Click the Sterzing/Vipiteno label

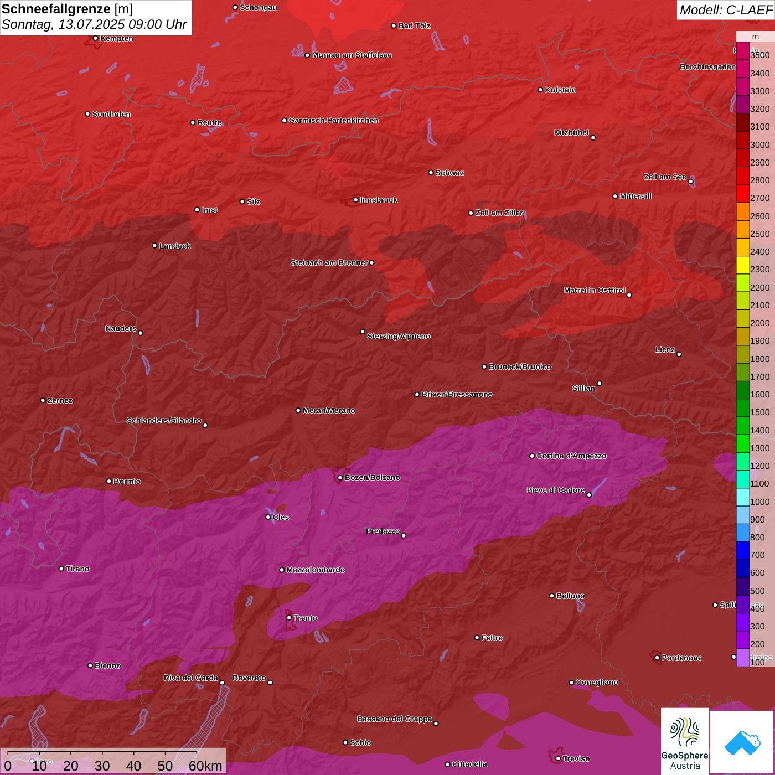(x=399, y=336)
